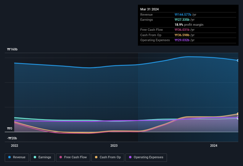The width and height of the screenshot is (243, 166).
Task: Toggle the Operating Expenses legend button
Action: 146,157
